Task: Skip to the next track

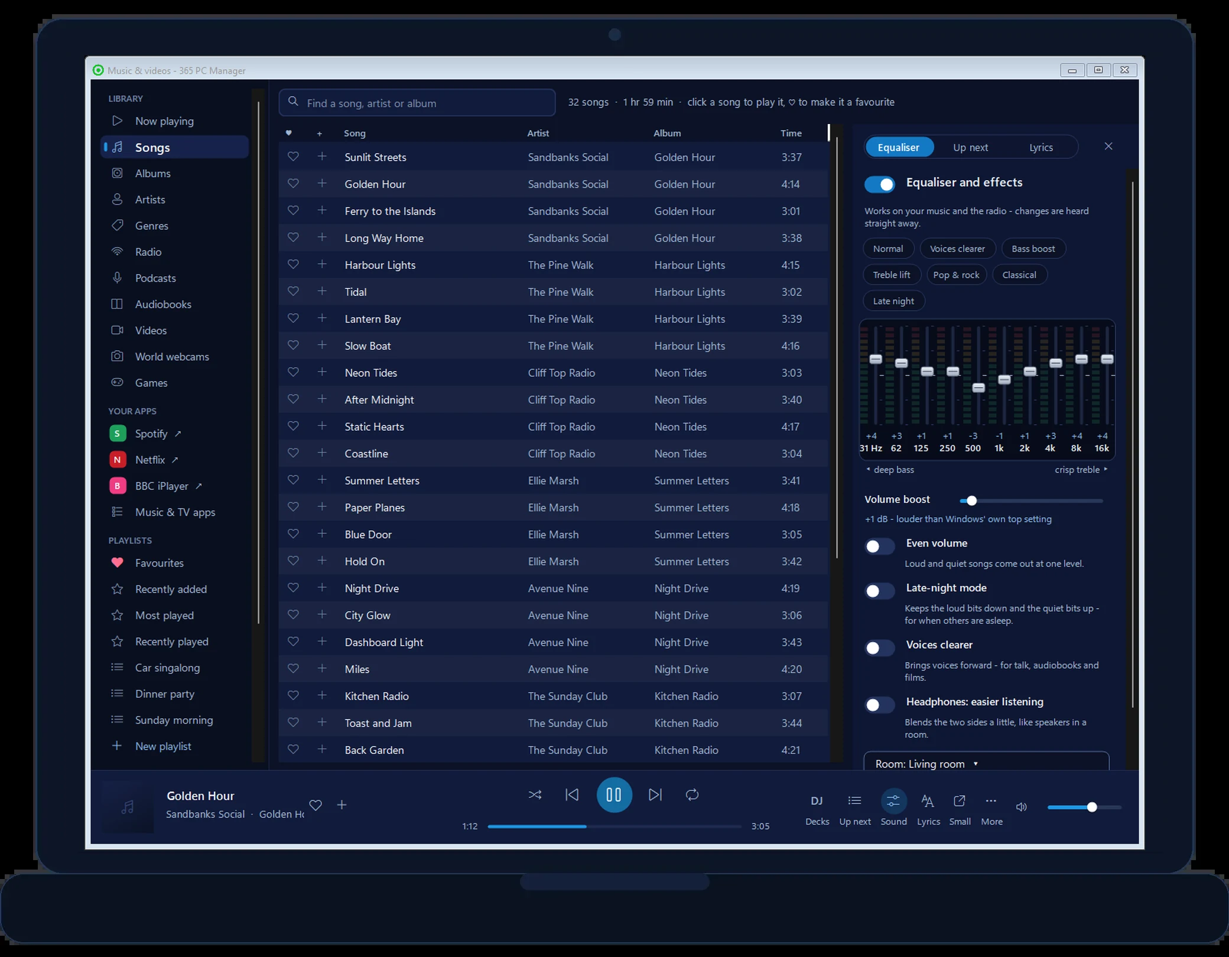Action: [x=655, y=795]
